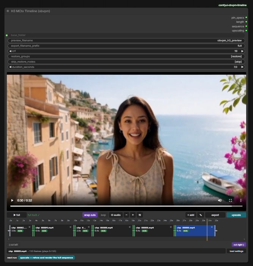Image resolution: width=253 pixels, height=266 pixels.
Task: Fit the timeline with the fit button
Action: 140,215
